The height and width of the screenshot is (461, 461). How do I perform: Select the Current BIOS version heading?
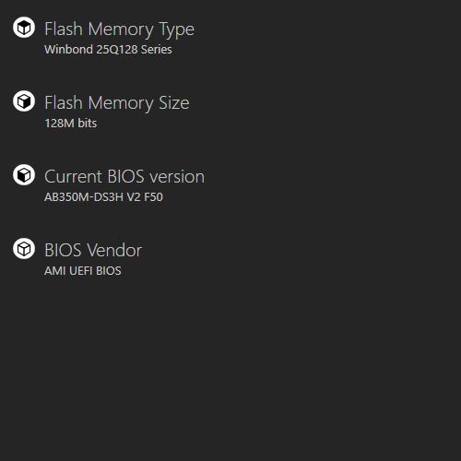pos(124,177)
